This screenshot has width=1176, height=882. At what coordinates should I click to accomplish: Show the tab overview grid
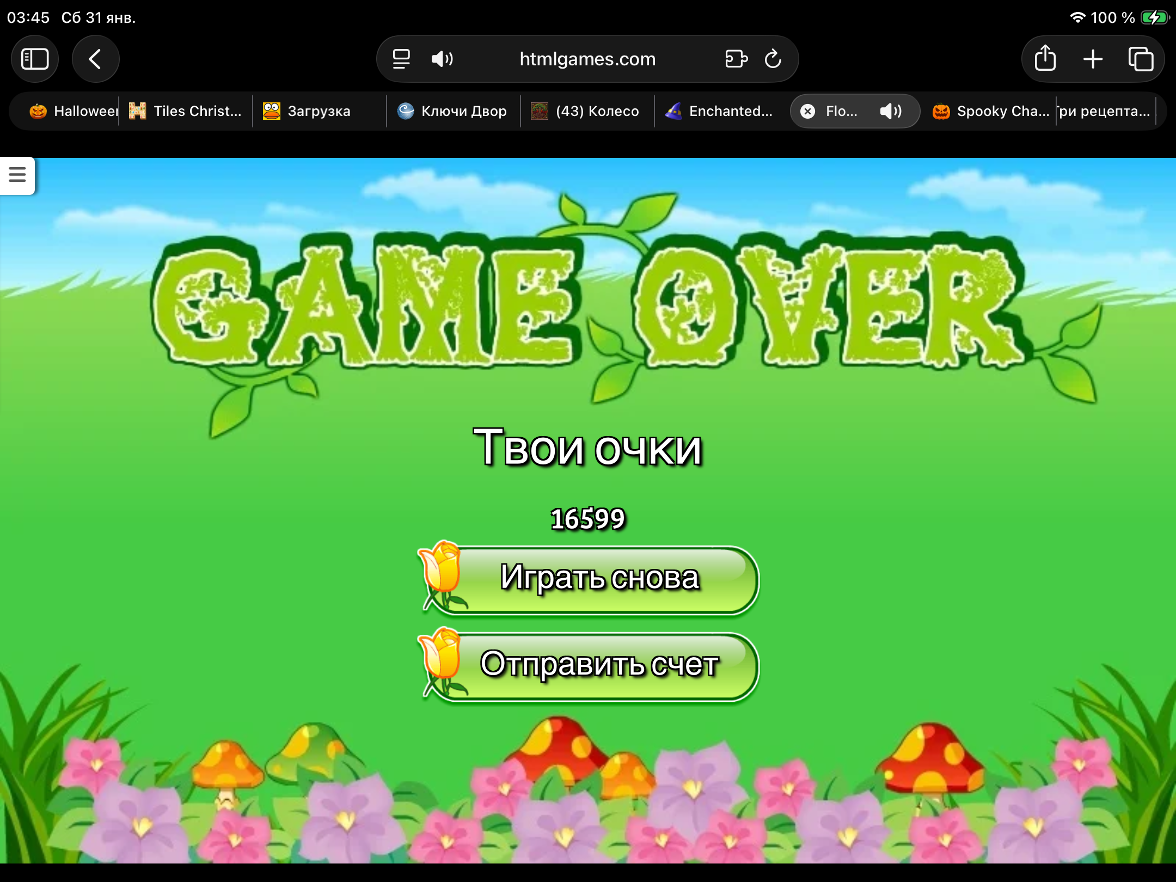coord(1141,59)
